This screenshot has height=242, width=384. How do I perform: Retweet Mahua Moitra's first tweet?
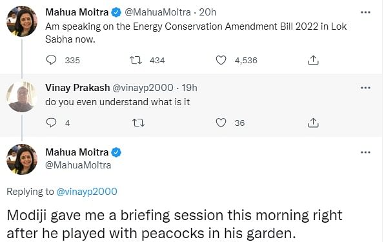[136, 60]
